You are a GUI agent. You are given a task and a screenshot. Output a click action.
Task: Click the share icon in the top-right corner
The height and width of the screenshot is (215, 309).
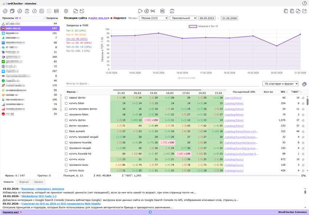pyautogui.click(x=305, y=11)
